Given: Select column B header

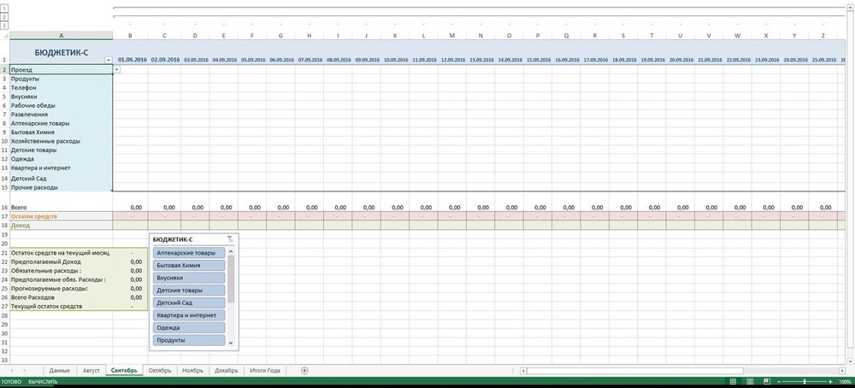Looking at the screenshot, I should click(x=130, y=35).
